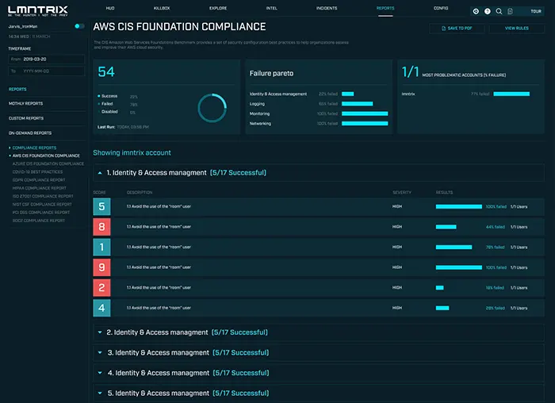Click the Severity column header

402,192
